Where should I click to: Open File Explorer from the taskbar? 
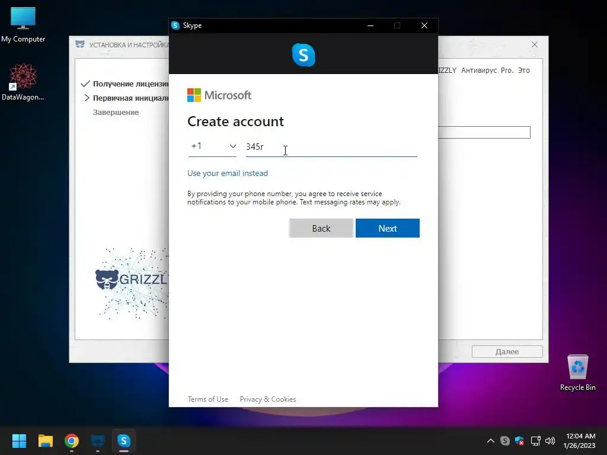coord(45,441)
